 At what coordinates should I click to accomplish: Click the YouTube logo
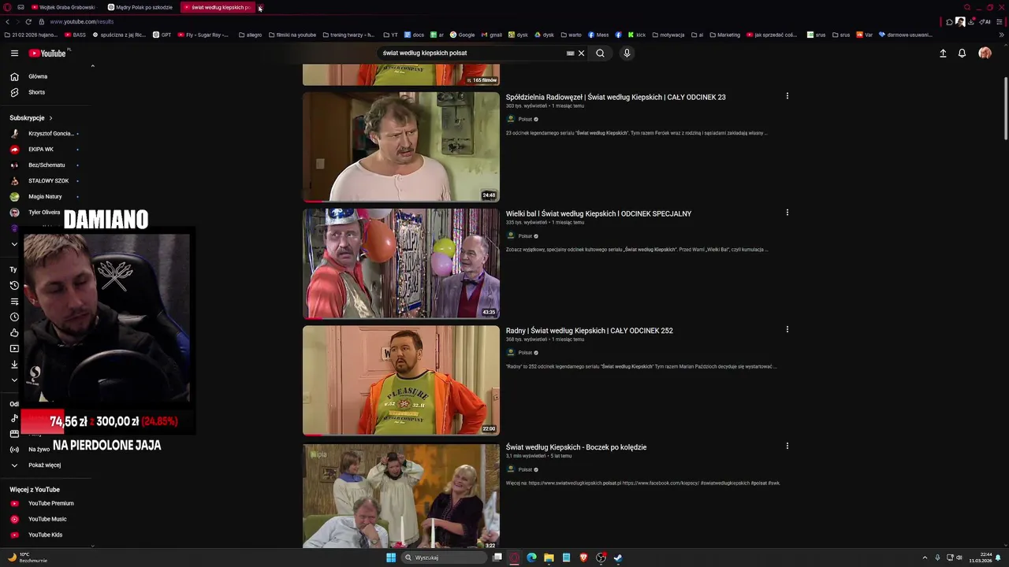[47, 53]
